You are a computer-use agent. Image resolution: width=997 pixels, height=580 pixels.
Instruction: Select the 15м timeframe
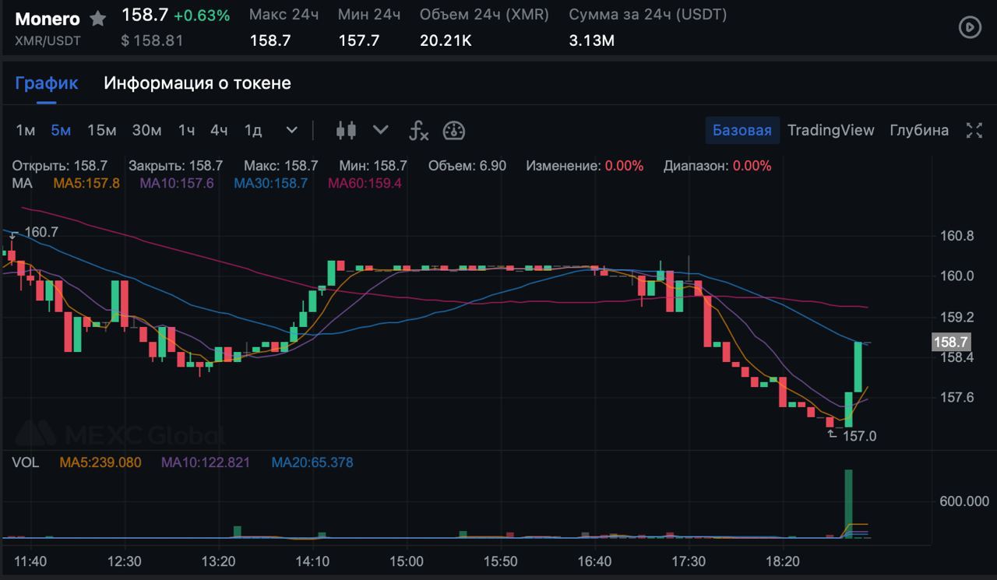[101, 130]
